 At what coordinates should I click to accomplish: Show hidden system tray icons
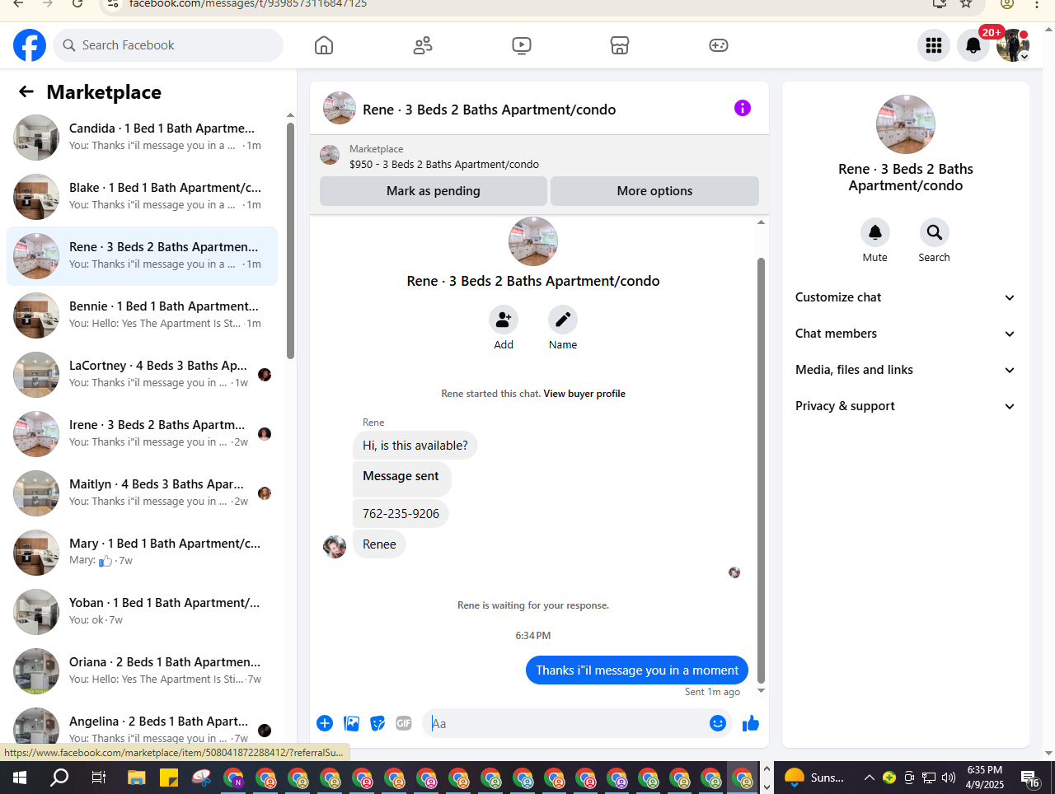click(869, 778)
